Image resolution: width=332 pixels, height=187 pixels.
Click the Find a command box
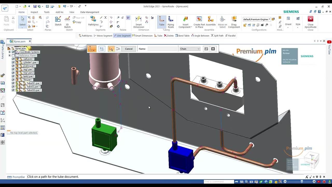[219, 182]
